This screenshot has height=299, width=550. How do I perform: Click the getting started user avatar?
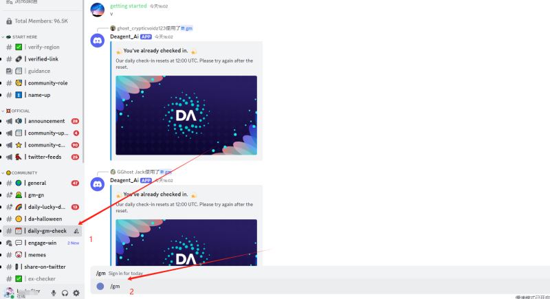coord(98,10)
